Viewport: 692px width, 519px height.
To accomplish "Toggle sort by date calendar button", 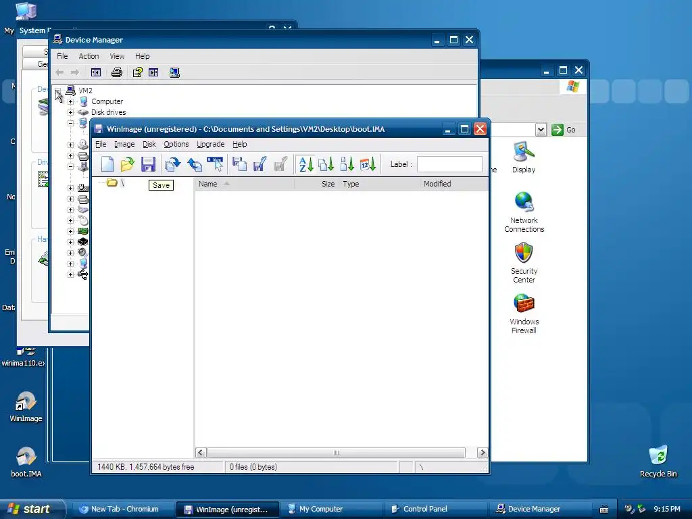I will pos(368,164).
